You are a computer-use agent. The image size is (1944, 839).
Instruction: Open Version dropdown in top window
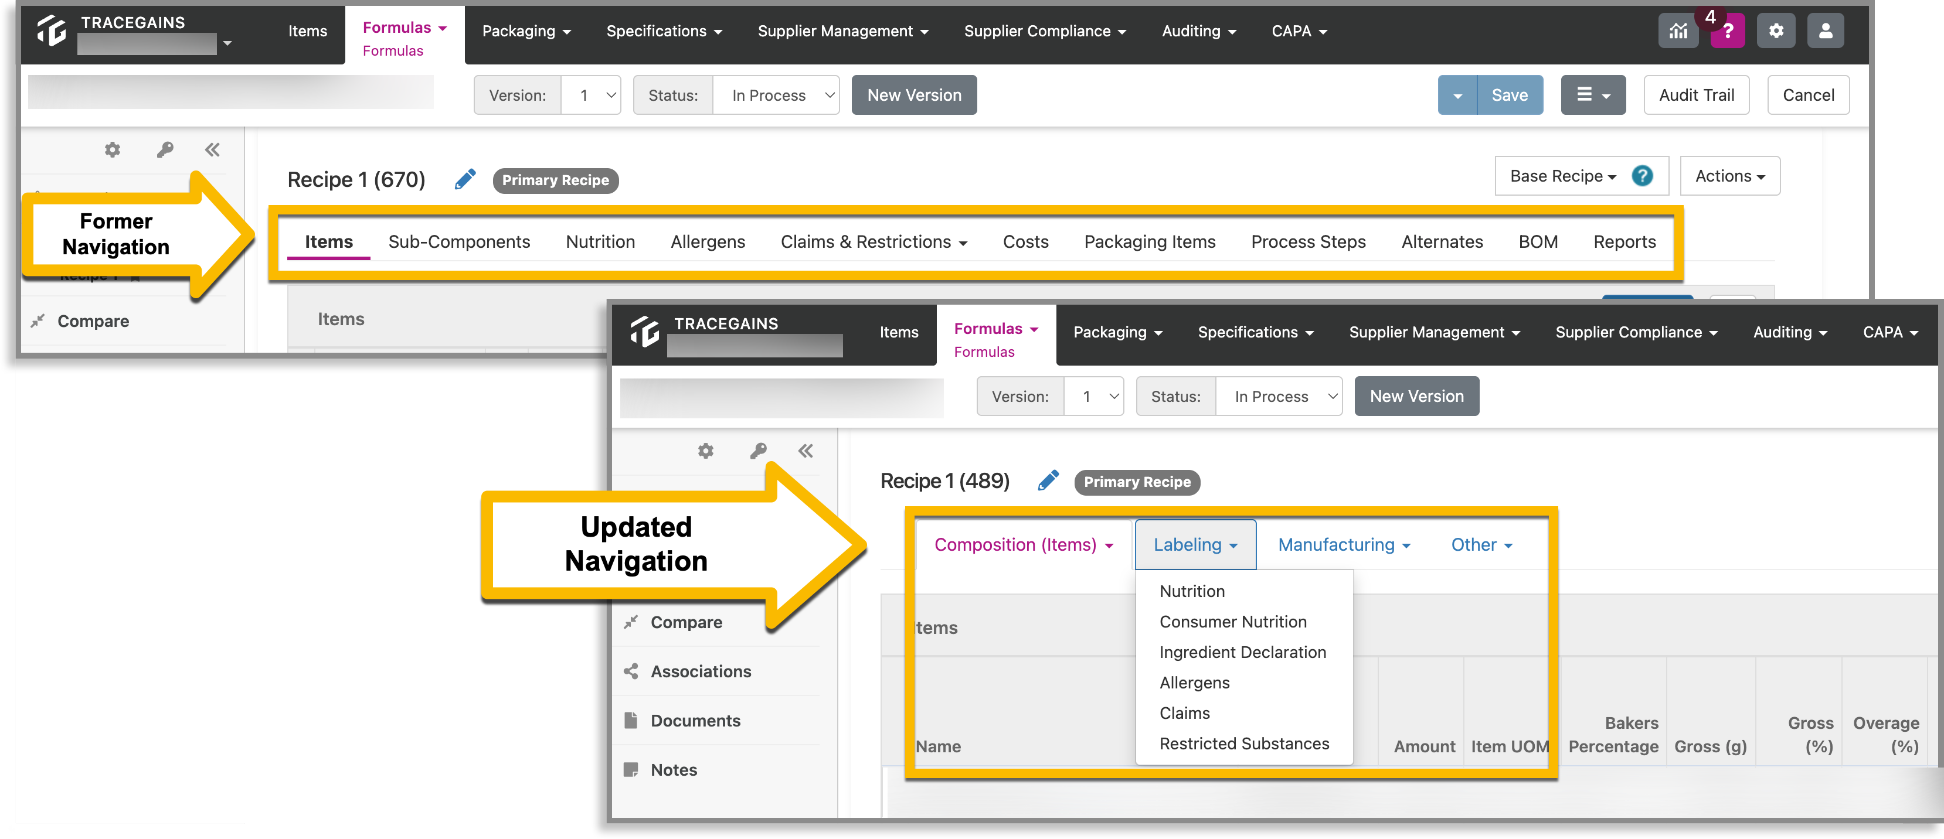coord(590,95)
